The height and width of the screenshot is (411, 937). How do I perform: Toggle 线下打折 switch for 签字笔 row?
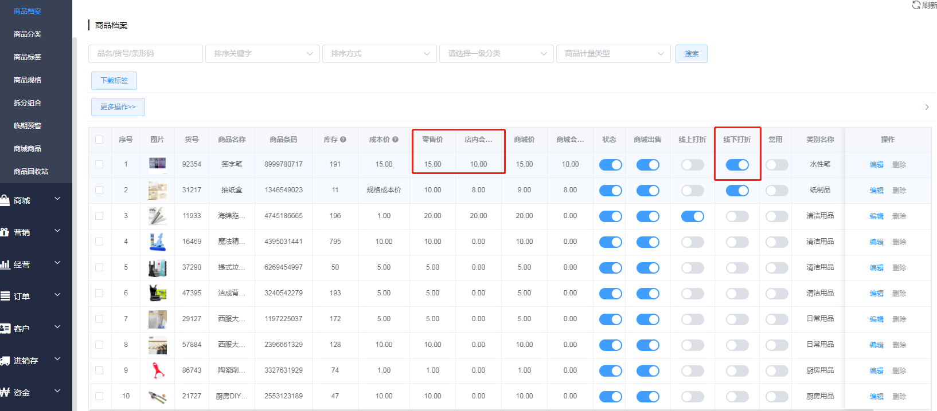coord(737,165)
